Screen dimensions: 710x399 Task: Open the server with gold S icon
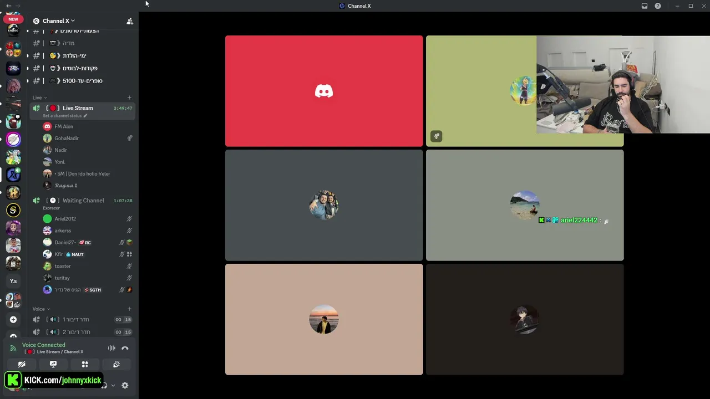pos(13,210)
